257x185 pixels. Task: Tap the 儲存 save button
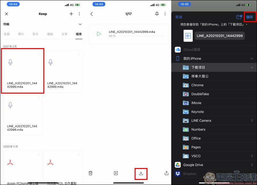(x=250, y=17)
